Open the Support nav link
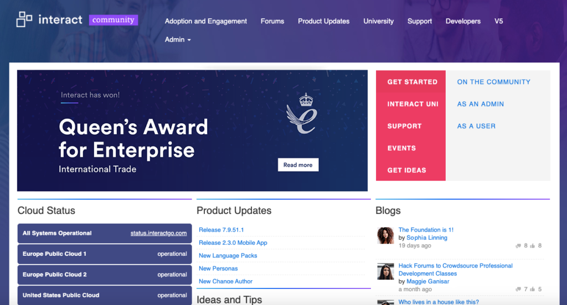The image size is (567, 305). [x=420, y=22]
